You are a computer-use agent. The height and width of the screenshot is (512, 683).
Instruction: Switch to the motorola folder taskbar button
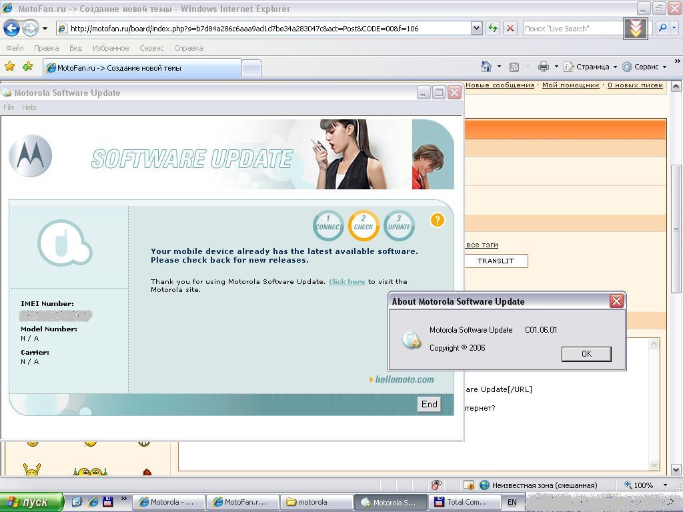pyautogui.click(x=315, y=502)
